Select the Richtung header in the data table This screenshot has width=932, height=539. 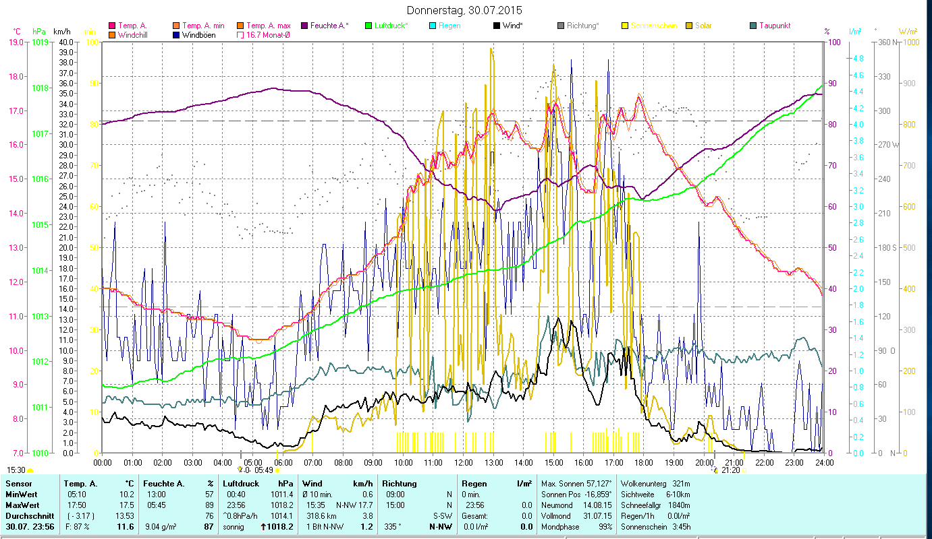400,484
